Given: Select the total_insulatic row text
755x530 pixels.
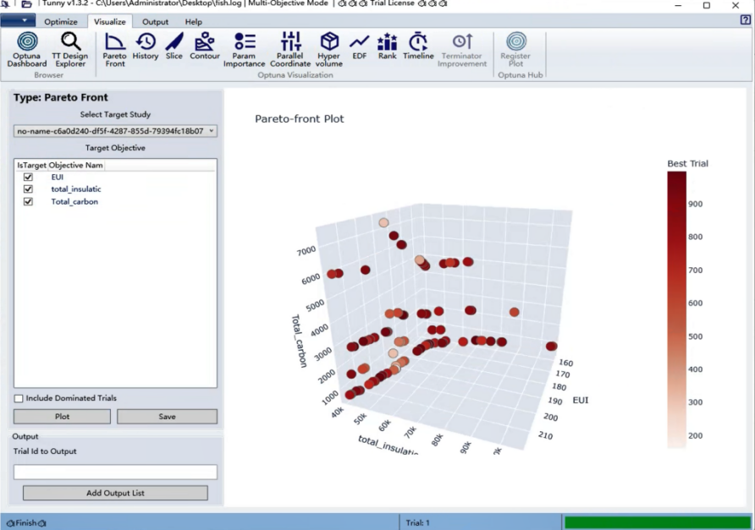Looking at the screenshot, I should click(76, 189).
